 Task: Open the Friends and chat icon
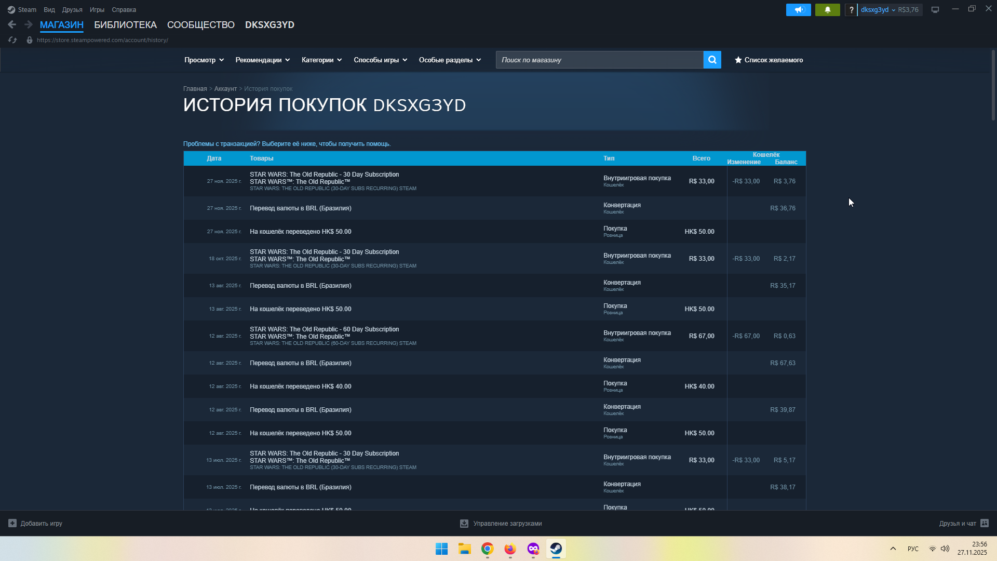pyautogui.click(x=984, y=523)
